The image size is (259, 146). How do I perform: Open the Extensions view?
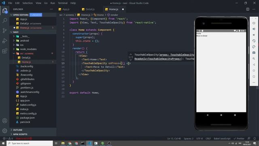[x=4, y=51]
